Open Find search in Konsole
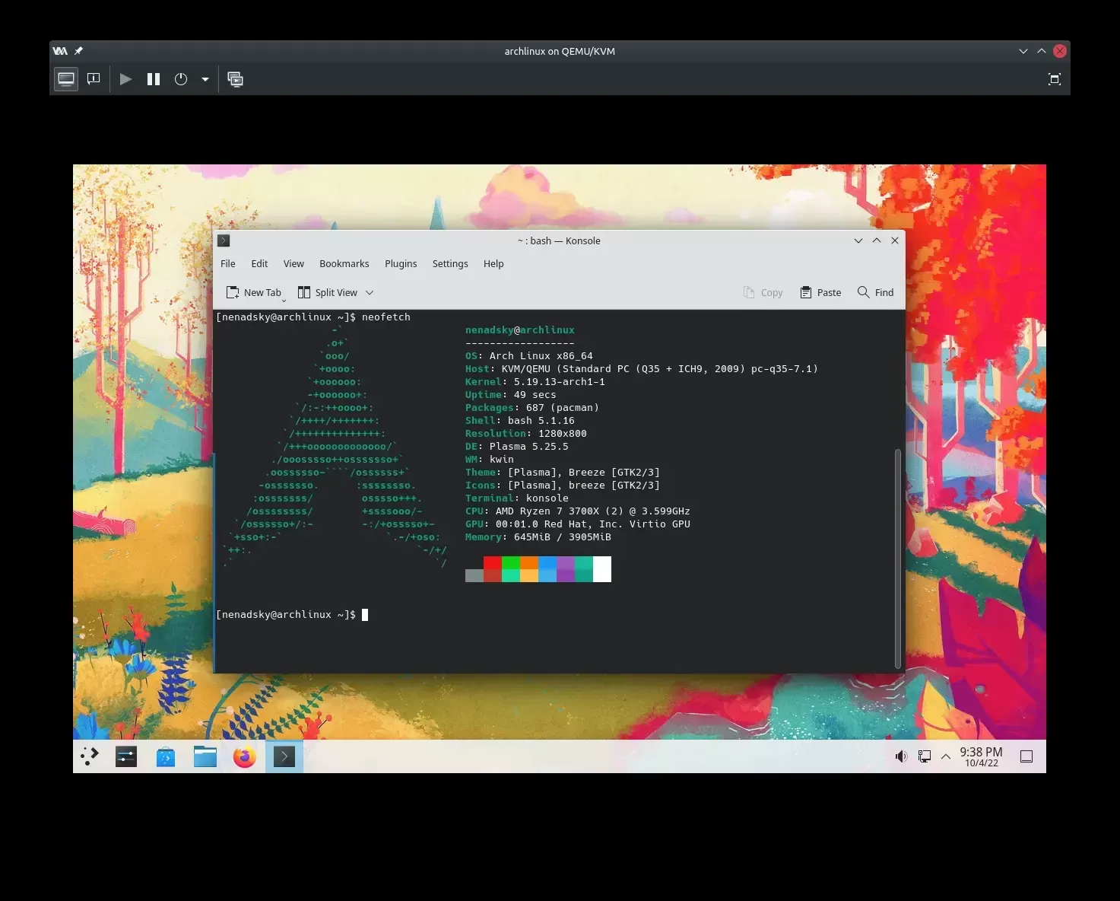Screen dimensions: 1120x901 [875, 293]
